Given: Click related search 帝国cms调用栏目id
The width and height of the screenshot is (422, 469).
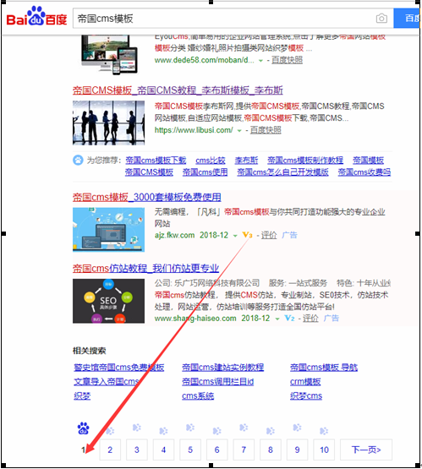Looking at the screenshot, I should tap(218, 382).
